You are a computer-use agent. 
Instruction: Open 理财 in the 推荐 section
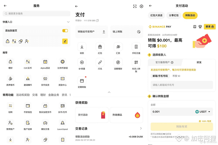pyautogui.click(x=11, y=64)
